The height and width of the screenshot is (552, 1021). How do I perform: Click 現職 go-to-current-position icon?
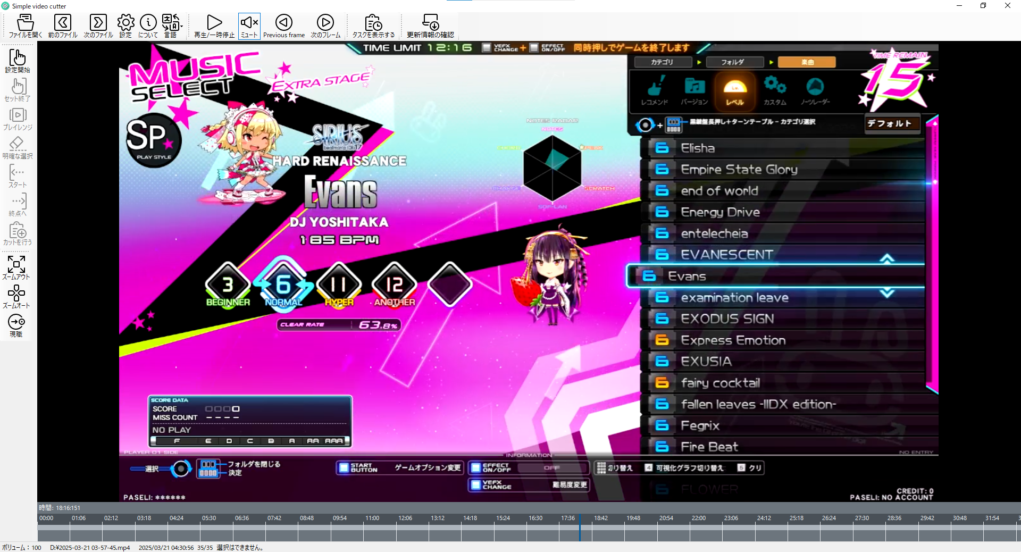(x=16, y=325)
